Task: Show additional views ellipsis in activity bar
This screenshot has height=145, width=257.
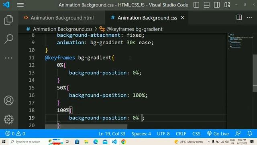Action: click(x=8, y=58)
